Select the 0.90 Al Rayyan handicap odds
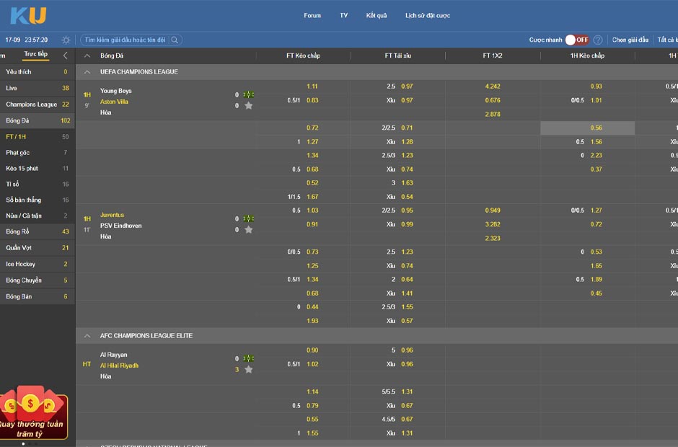678x447 pixels. coord(312,350)
